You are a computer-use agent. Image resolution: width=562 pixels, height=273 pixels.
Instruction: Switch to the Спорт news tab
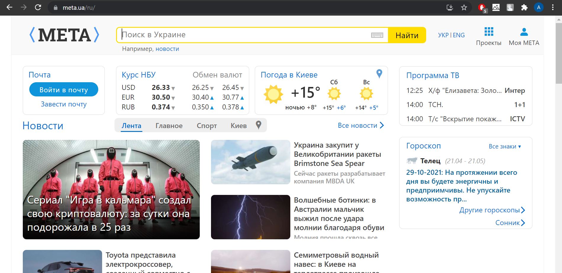coord(207,126)
